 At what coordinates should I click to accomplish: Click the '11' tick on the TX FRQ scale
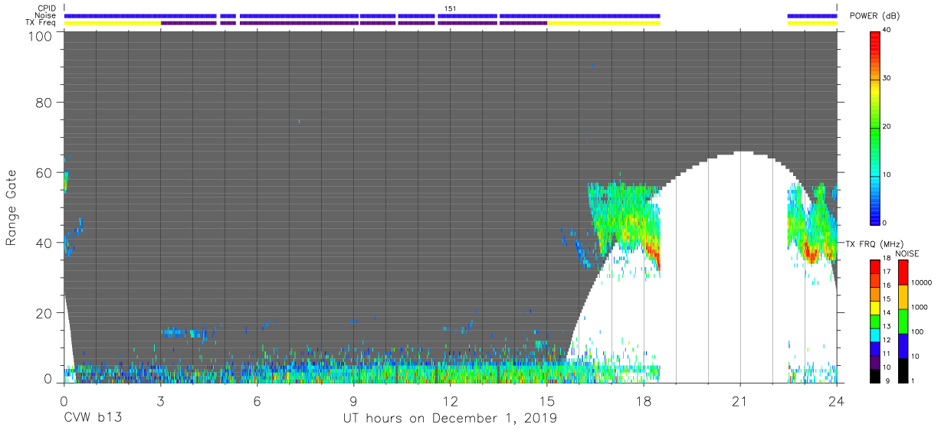click(x=887, y=354)
